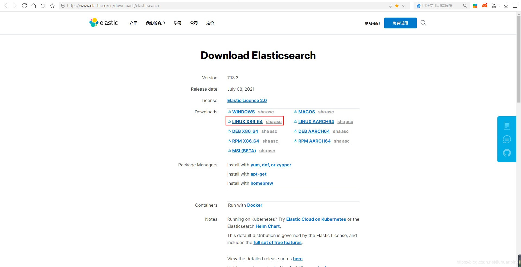
Task: Download the LINUX X86_64 package
Action: pyautogui.click(x=247, y=121)
